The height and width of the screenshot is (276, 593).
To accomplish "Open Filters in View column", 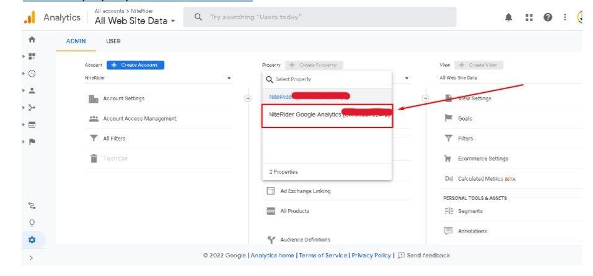I will point(465,139).
